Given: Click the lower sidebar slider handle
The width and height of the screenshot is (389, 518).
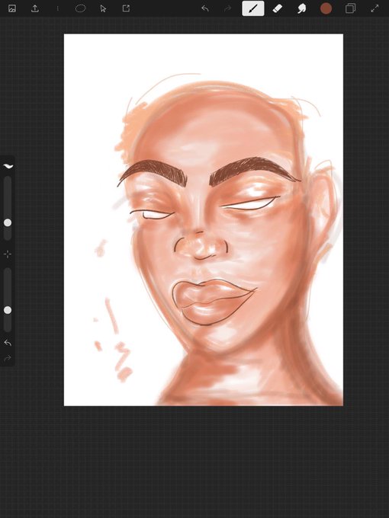Looking at the screenshot, I should pyautogui.click(x=8, y=310).
